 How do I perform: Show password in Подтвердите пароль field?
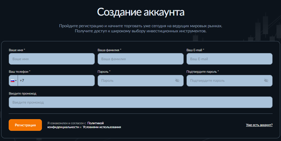coord(266,81)
